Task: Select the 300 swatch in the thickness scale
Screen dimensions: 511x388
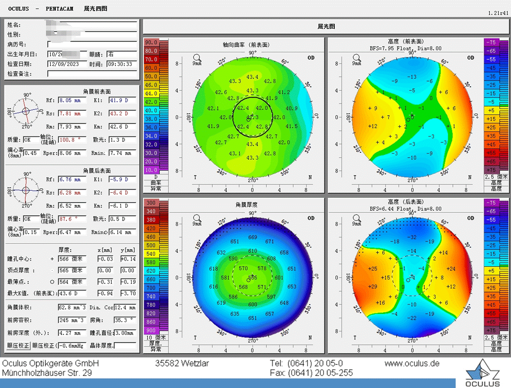Action: [151, 203]
